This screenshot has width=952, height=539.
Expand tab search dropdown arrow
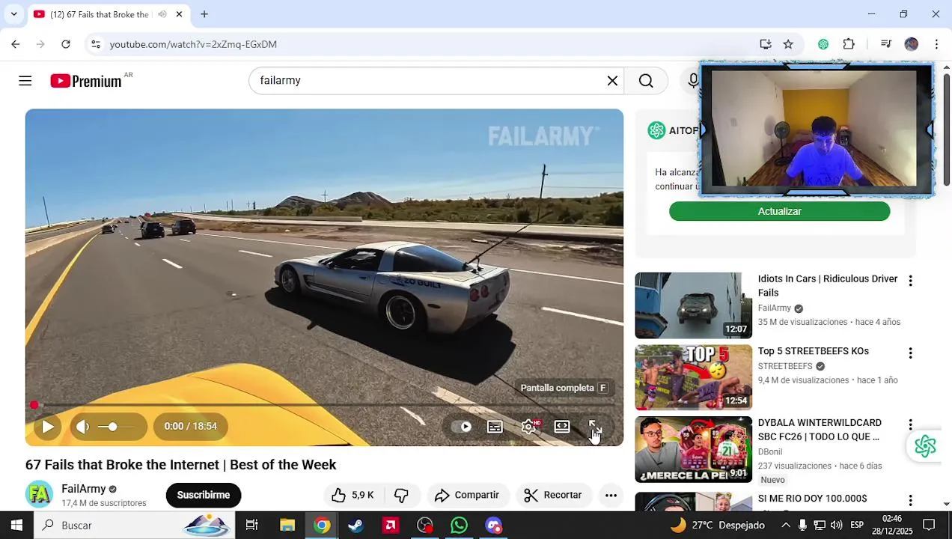tap(13, 14)
